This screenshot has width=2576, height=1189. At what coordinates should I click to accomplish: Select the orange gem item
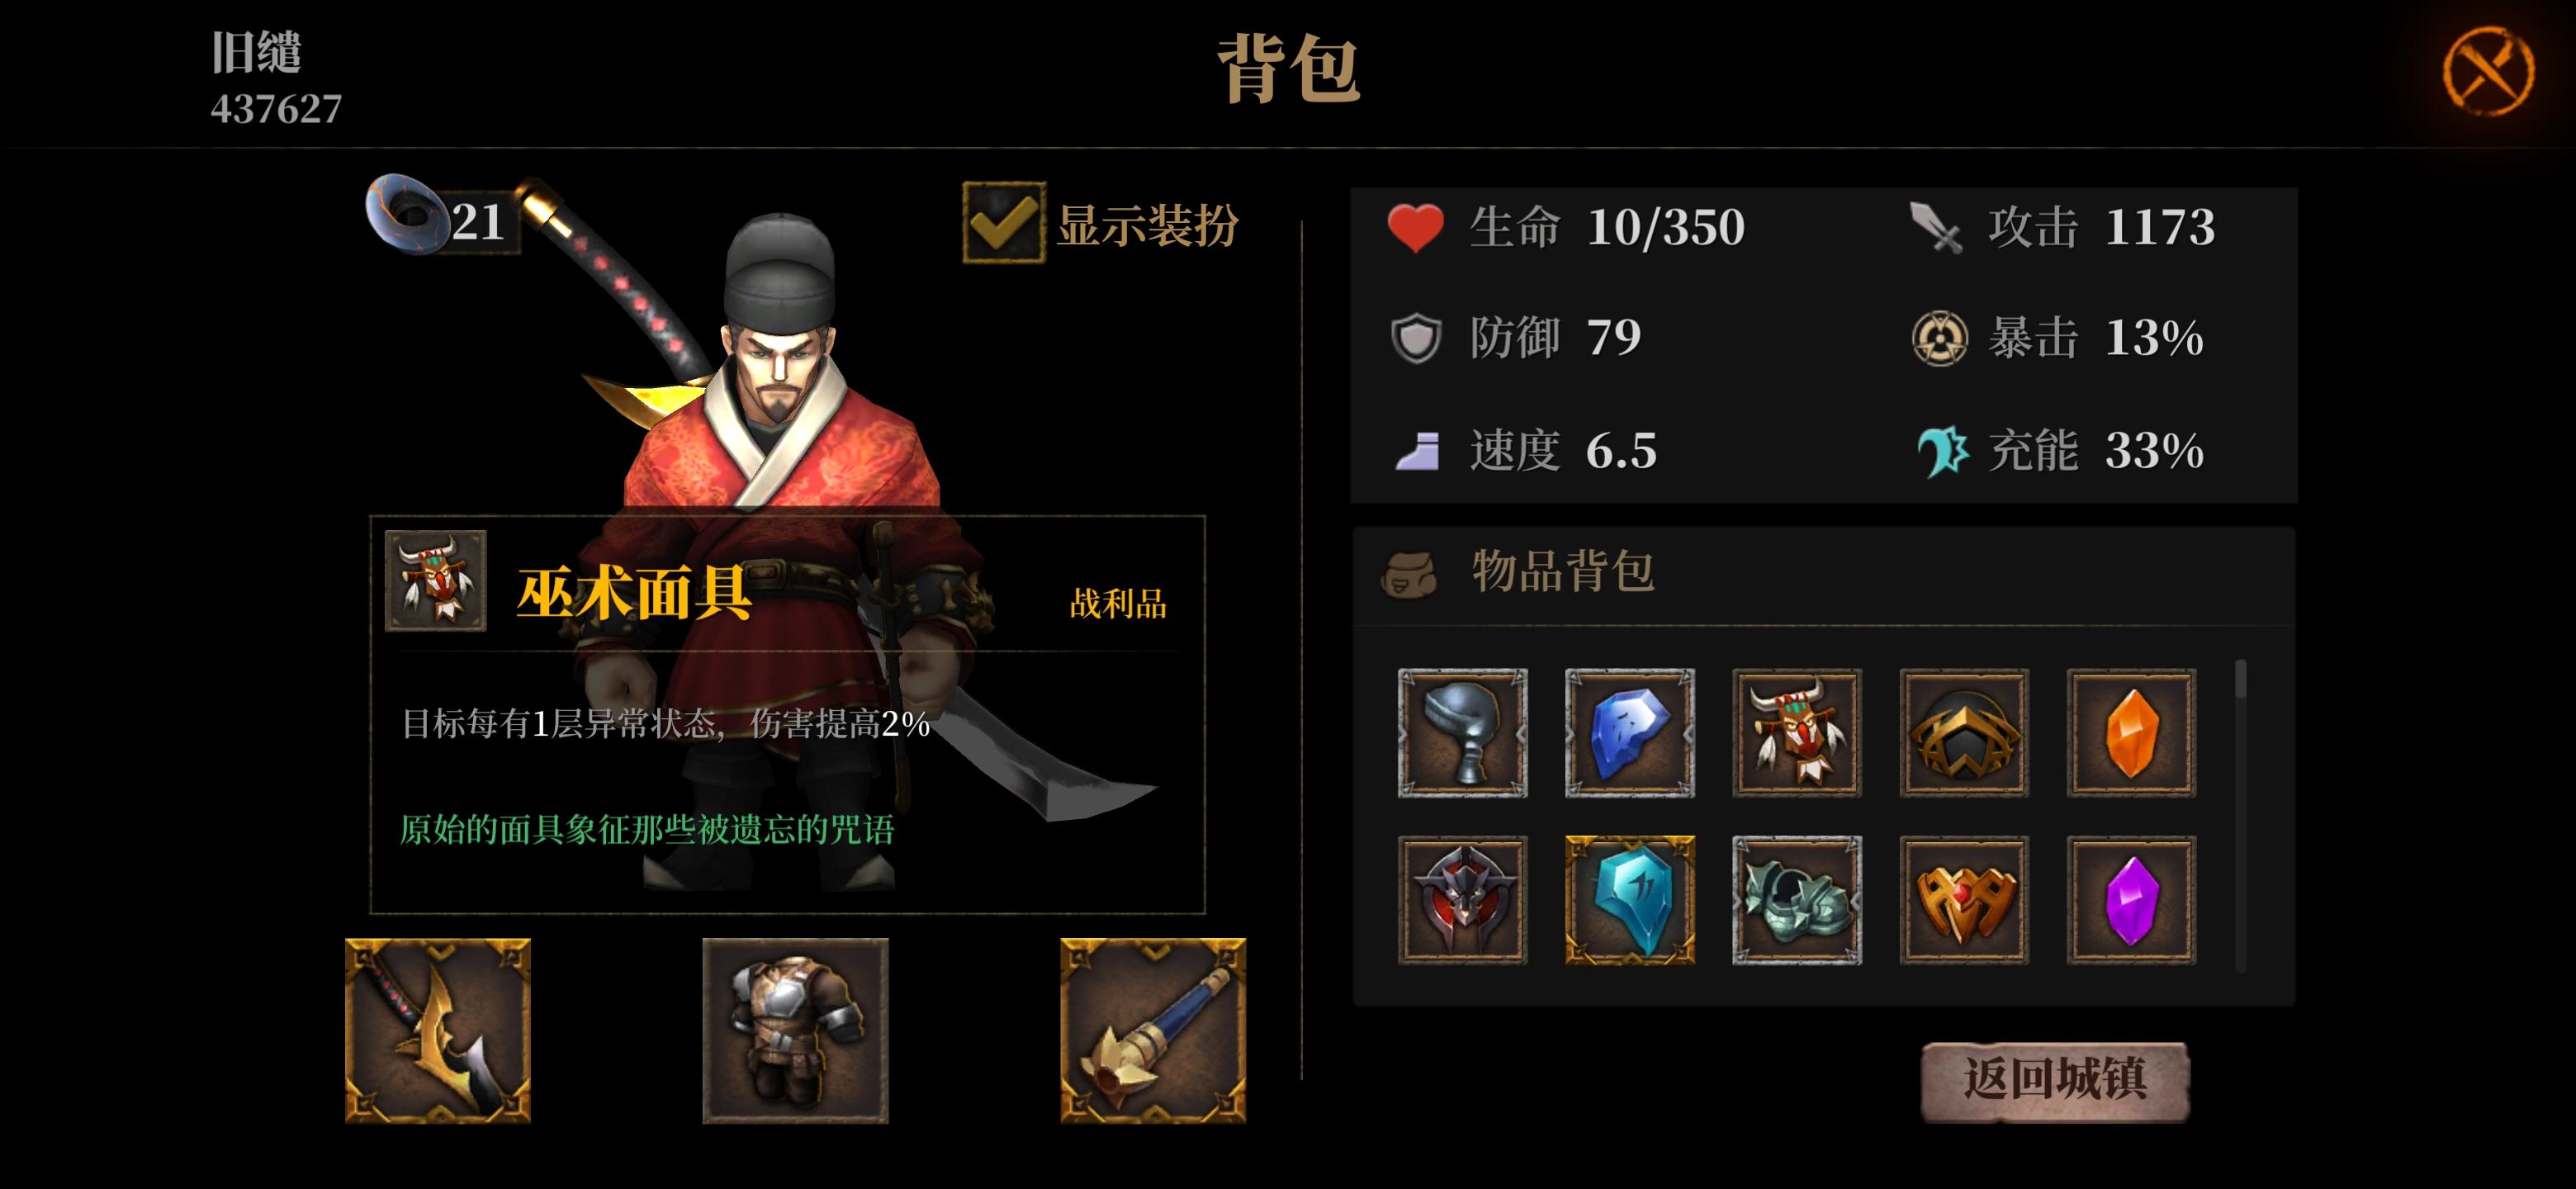coord(2131,733)
